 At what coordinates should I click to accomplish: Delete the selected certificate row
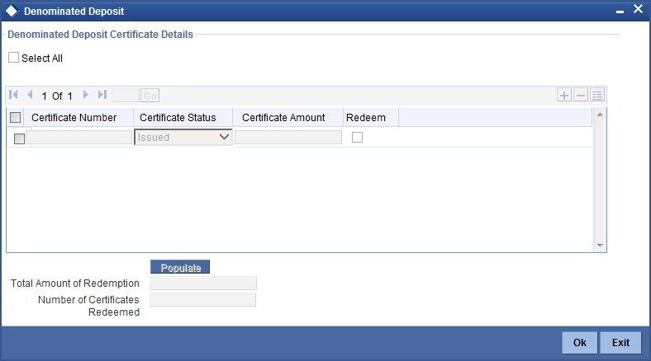click(x=581, y=96)
